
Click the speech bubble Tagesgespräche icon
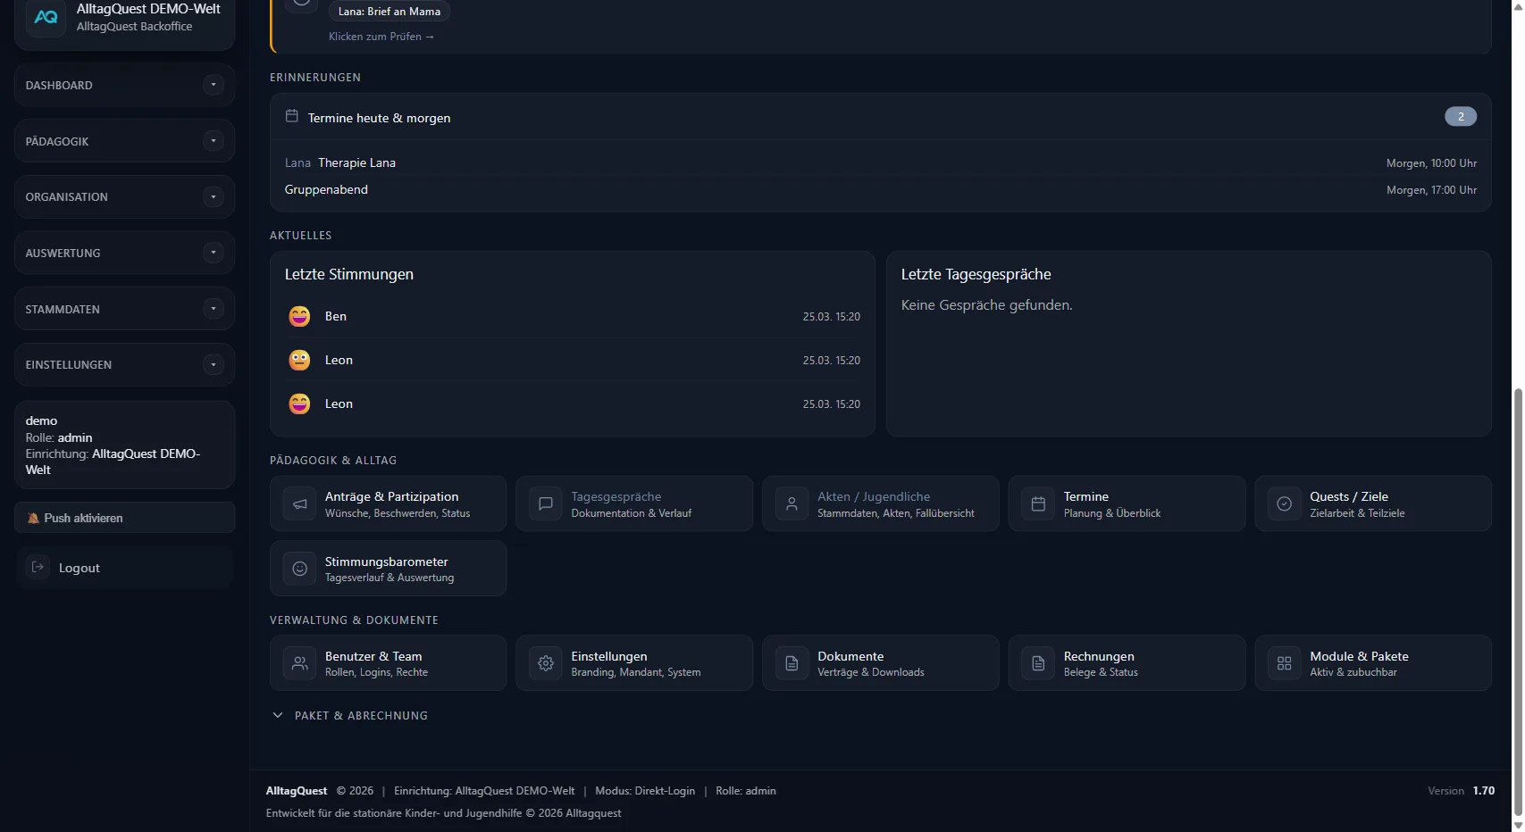546,504
